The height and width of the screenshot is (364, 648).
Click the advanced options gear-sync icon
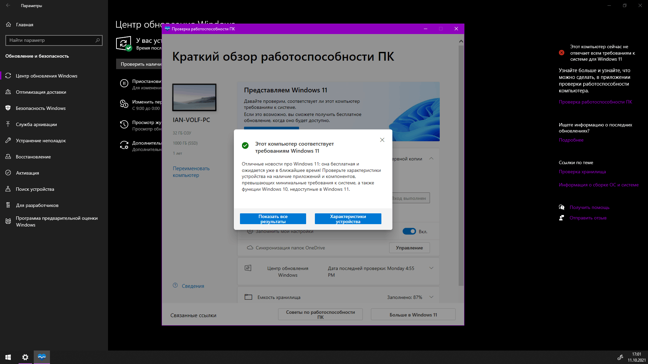(124, 145)
